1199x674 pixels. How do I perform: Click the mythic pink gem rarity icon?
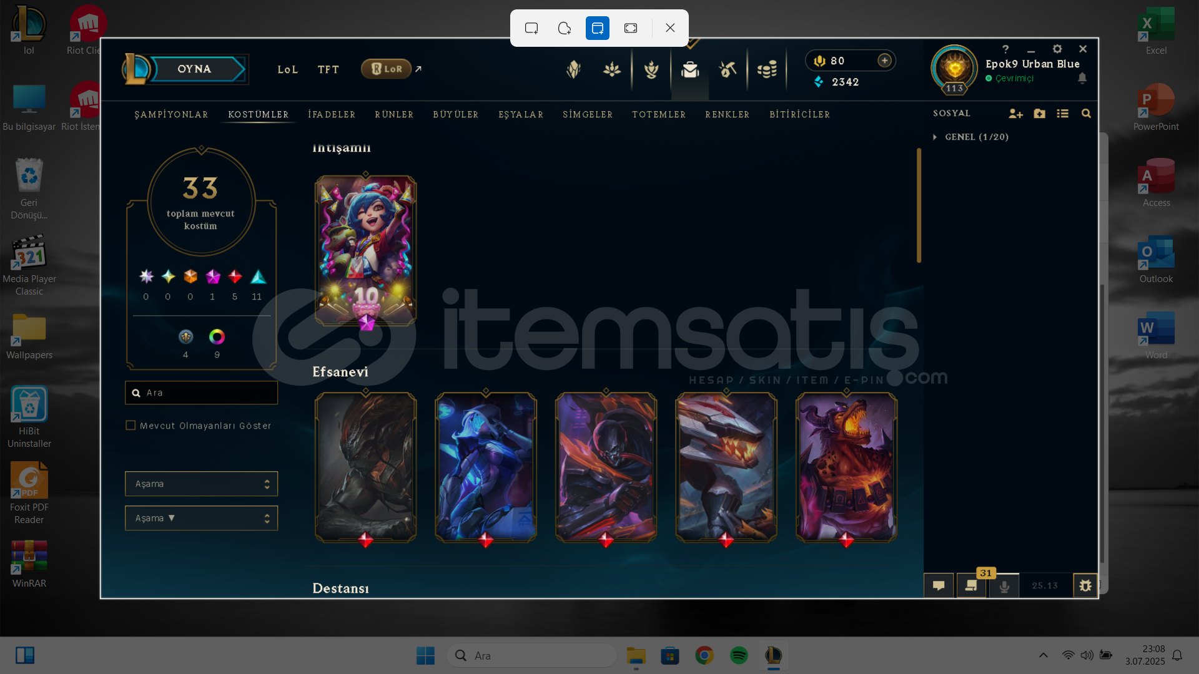(213, 276)
